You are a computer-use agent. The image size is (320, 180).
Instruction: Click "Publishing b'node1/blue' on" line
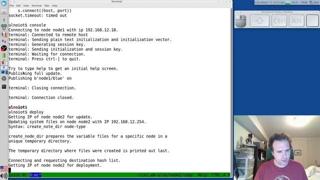click(40, 78)
